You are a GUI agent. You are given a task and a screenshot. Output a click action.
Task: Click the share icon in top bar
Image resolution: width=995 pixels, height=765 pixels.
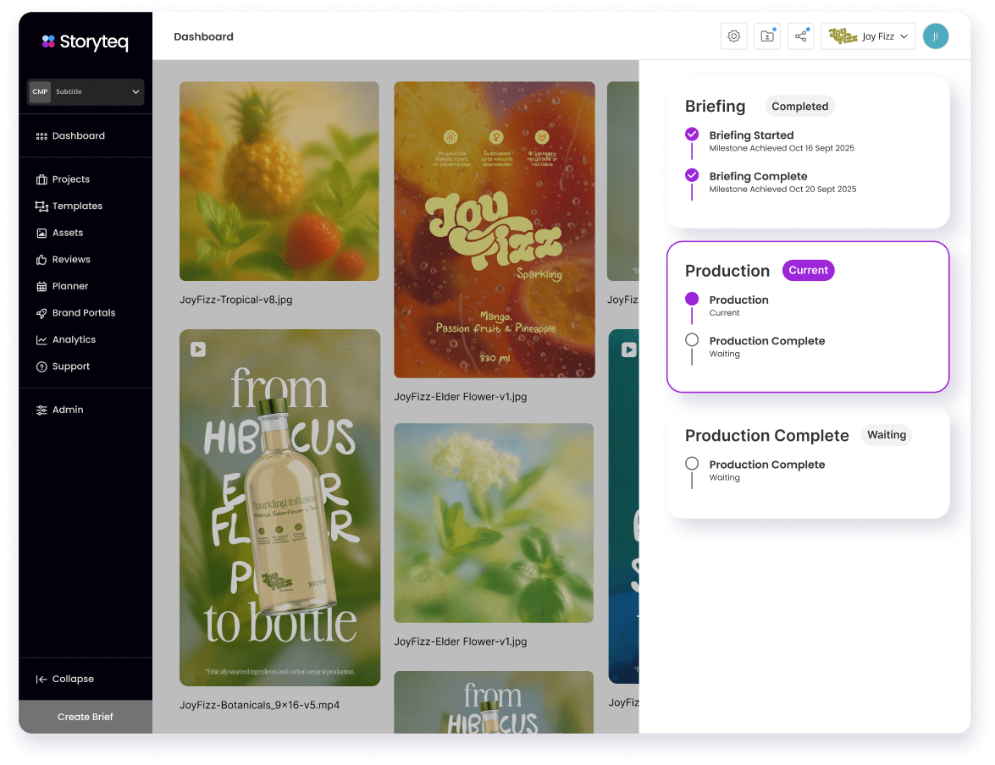(x=800, y=36)
